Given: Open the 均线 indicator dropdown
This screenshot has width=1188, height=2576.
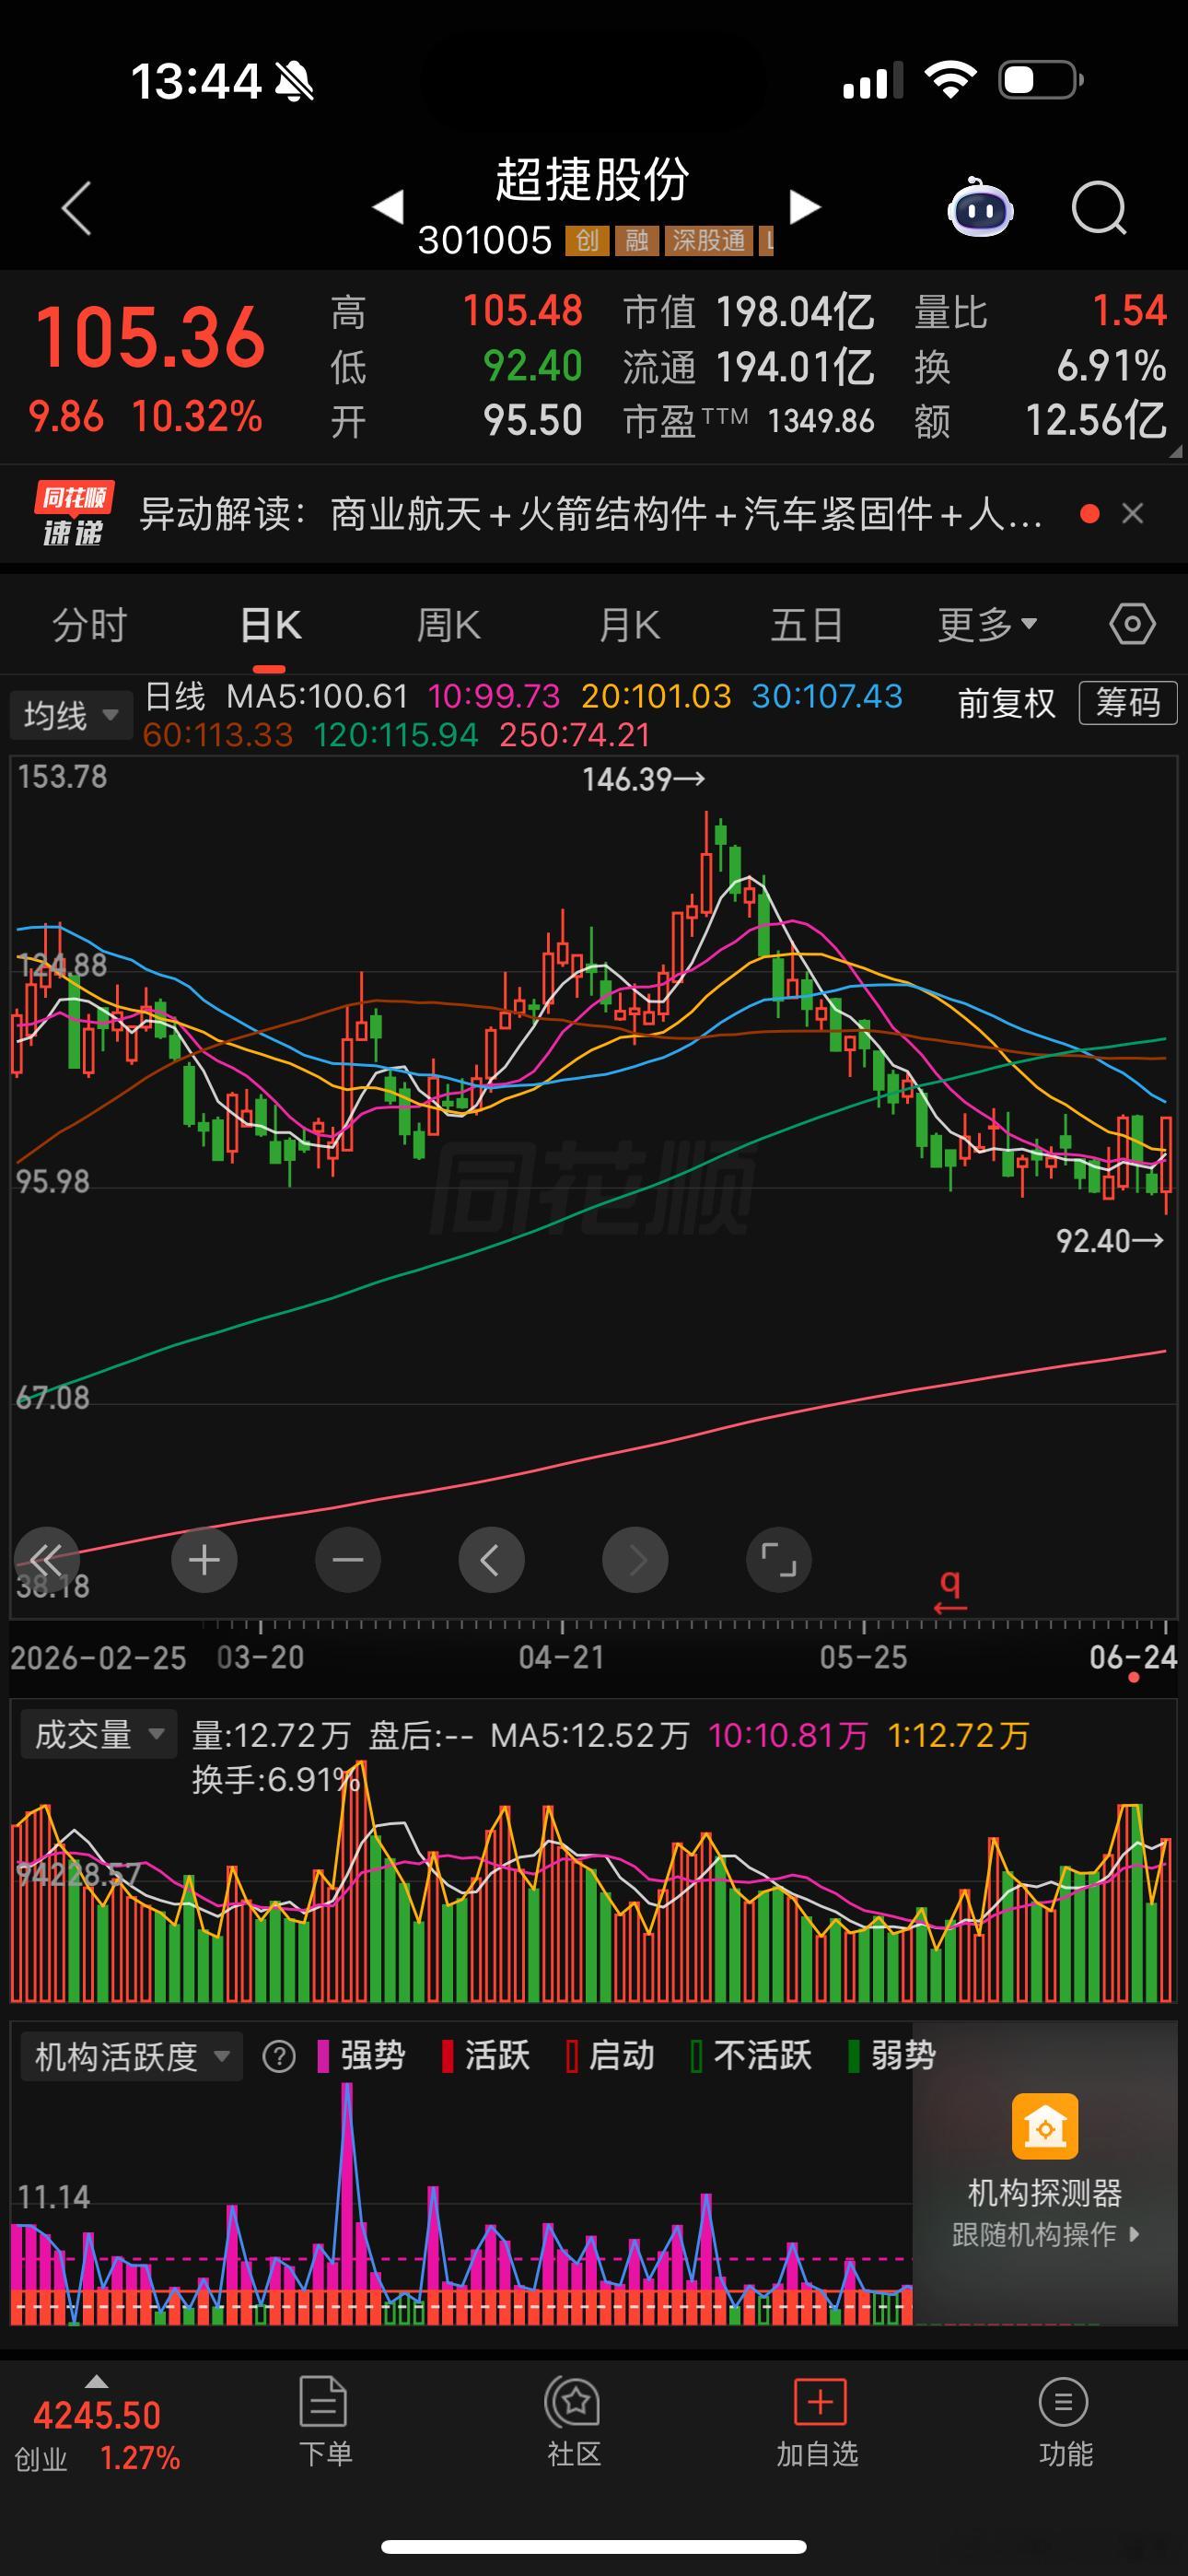Looking at the screenshot, I should pyautogui.click(x=70, y=715).
